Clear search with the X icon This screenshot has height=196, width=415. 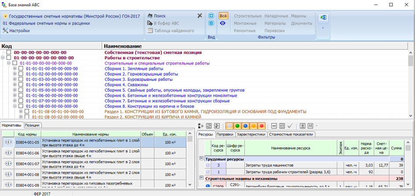[200, 16]
